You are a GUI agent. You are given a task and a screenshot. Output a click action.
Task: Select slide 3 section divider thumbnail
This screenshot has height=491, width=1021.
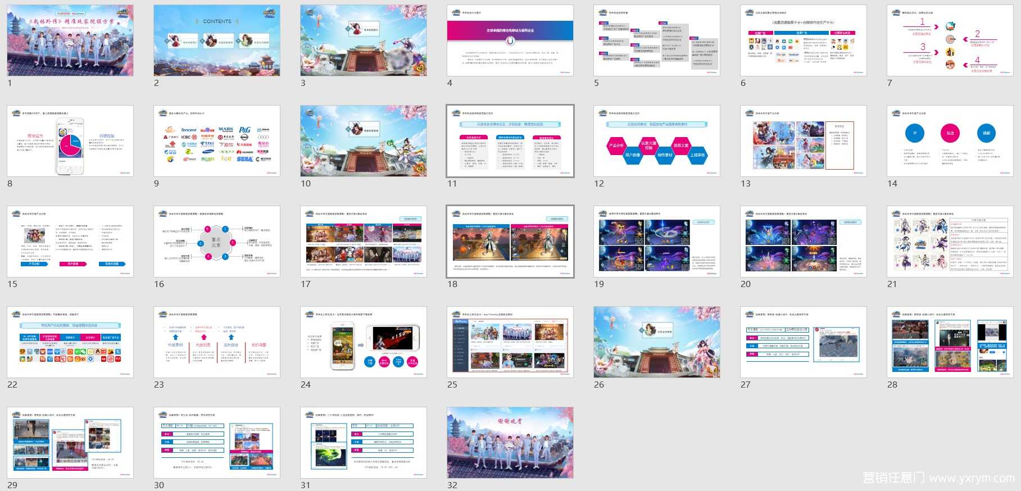click(x=364, y=40)
